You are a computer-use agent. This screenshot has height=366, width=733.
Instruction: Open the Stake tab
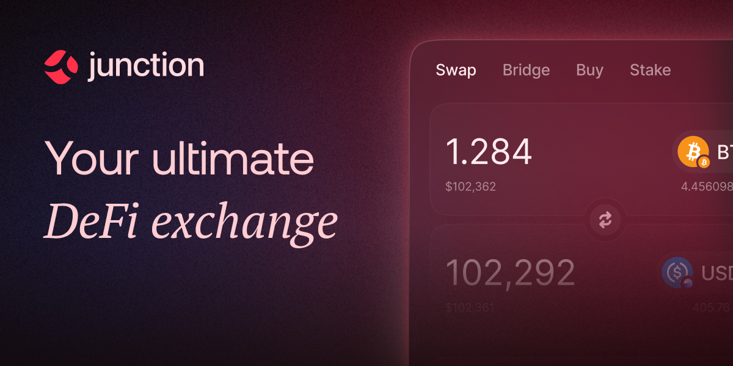650,70
